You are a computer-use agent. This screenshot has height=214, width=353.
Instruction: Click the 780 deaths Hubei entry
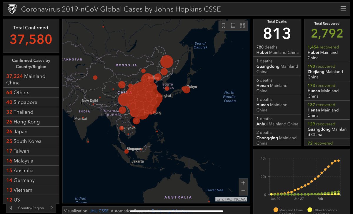coord(277,50)
